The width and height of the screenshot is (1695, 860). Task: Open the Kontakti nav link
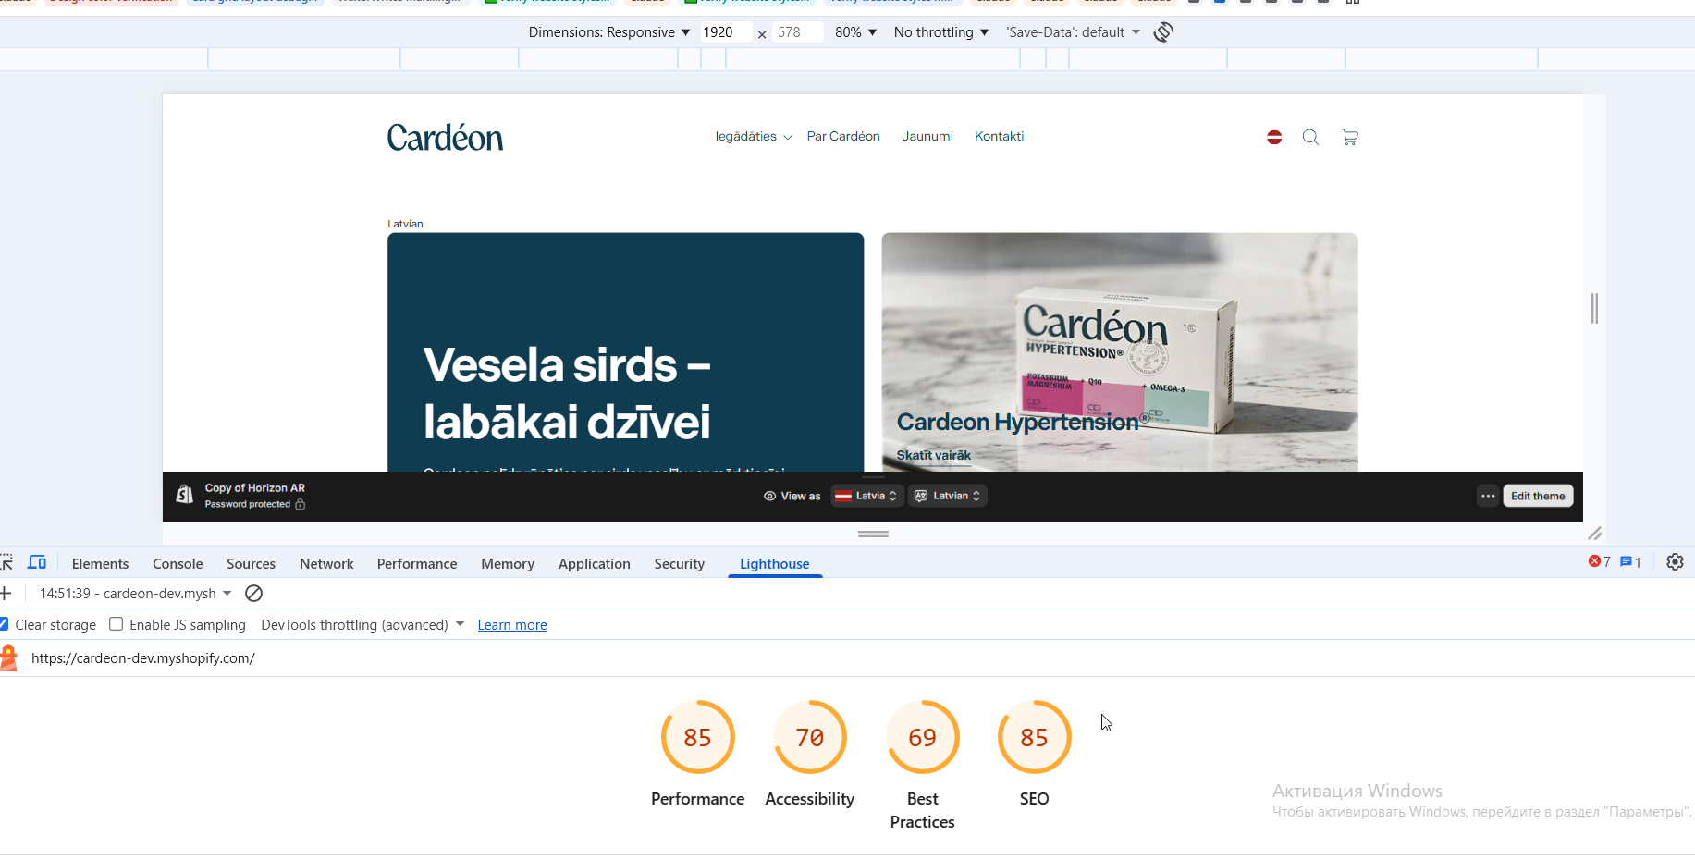pos(1000,136)
